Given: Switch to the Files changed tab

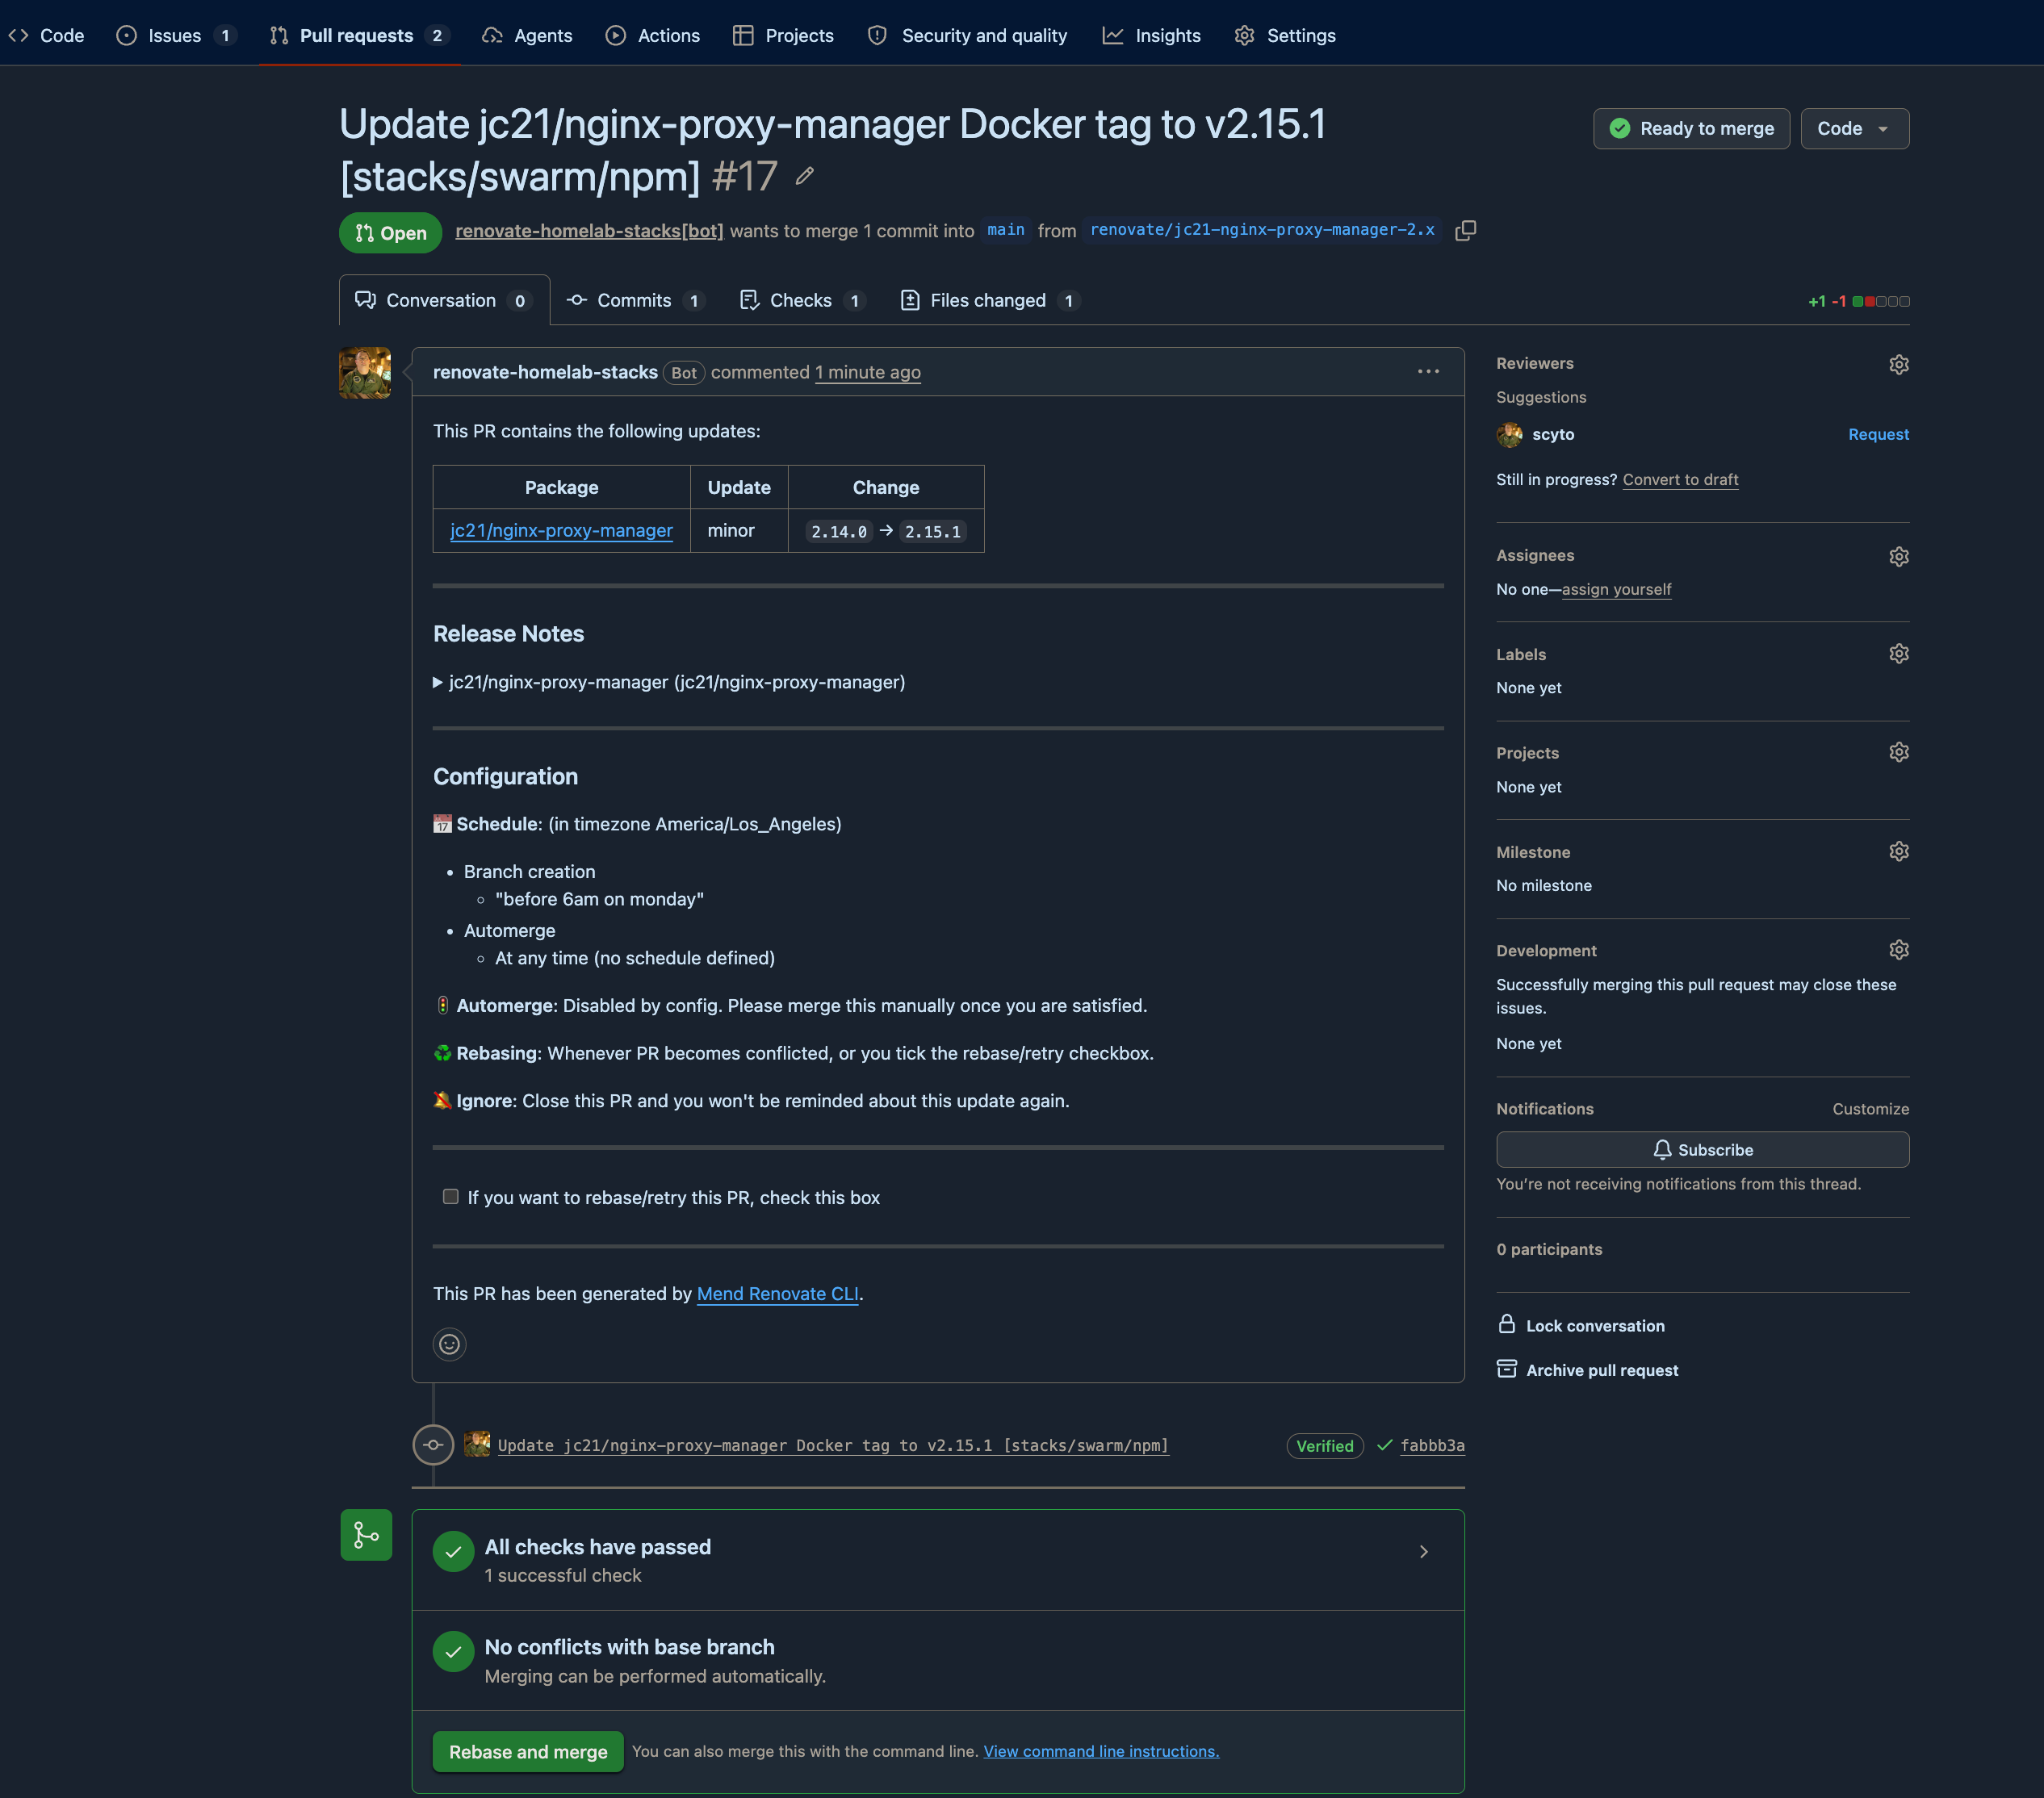Looking at the screenshot, I should pos(990,301).
